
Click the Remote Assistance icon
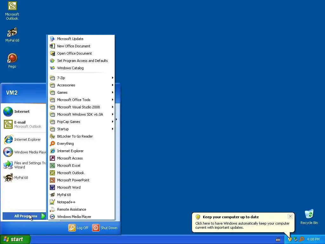[x=52, y=209]
